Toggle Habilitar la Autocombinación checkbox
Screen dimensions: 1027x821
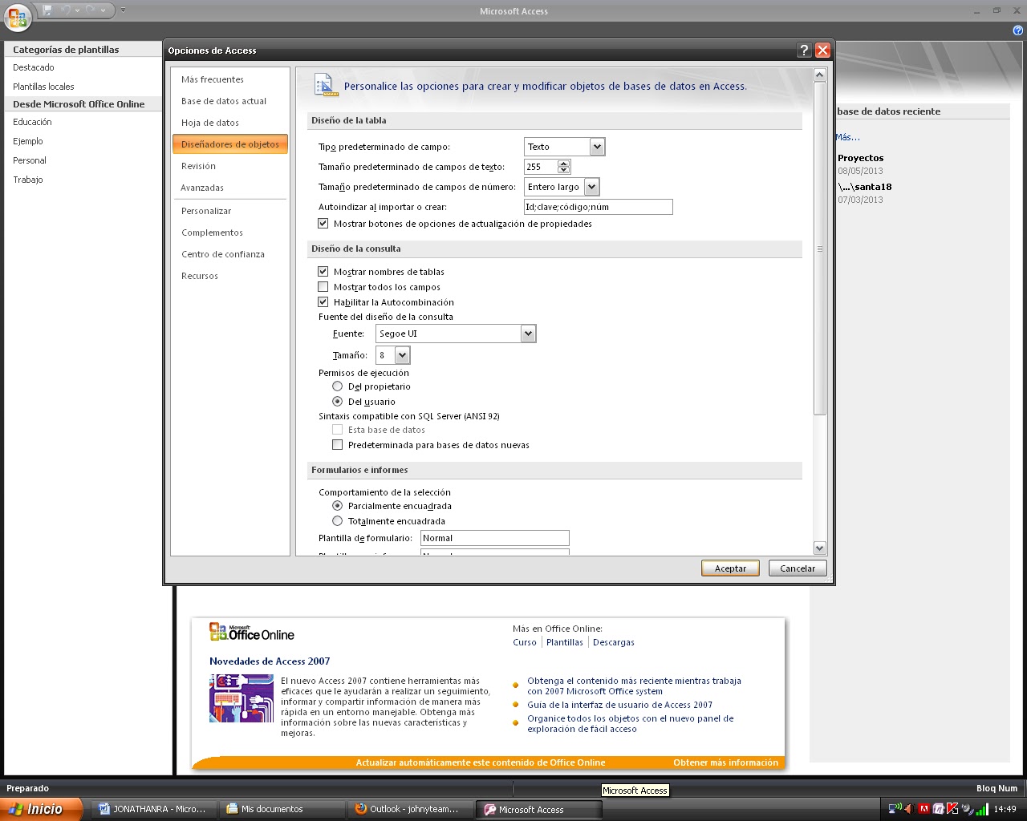(x=323, y=302)
